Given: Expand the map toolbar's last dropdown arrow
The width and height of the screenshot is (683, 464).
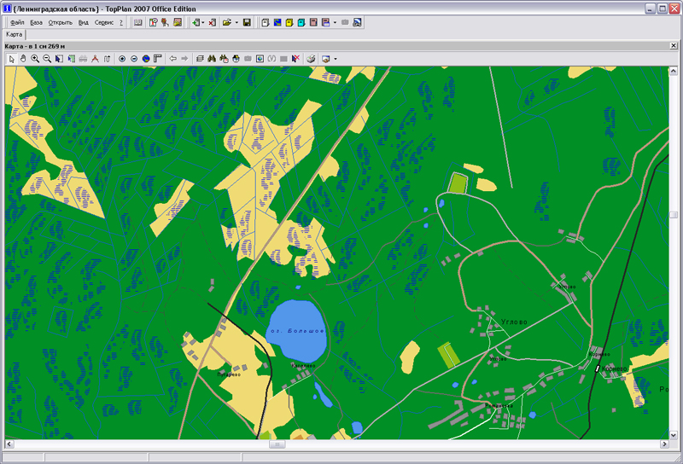Looking at the screenshot, I should point(336,59).
